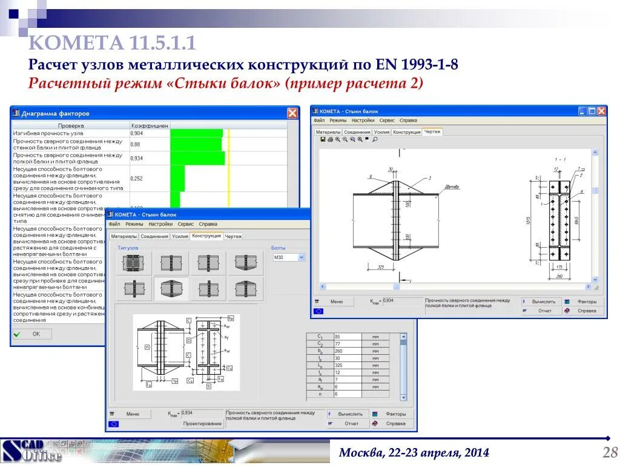Click the Проверка column header in factors diagram

pyautogui.click(x=71, y=126)
